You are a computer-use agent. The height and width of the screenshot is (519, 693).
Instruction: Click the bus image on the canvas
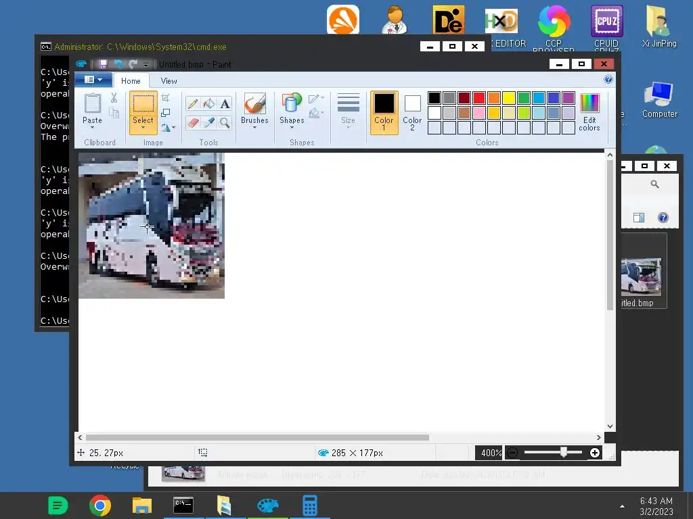click(152, 226)
